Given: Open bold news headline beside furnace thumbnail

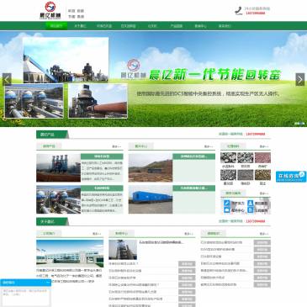Looking at the screenshot, I should tap(161, 242).
